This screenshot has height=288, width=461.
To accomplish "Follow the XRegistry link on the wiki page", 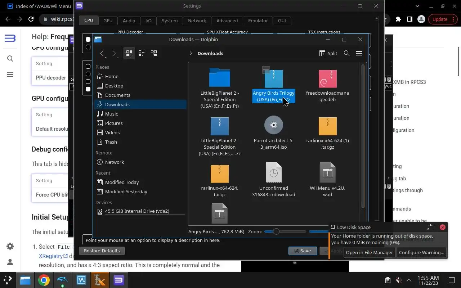I will coord(53,256).
